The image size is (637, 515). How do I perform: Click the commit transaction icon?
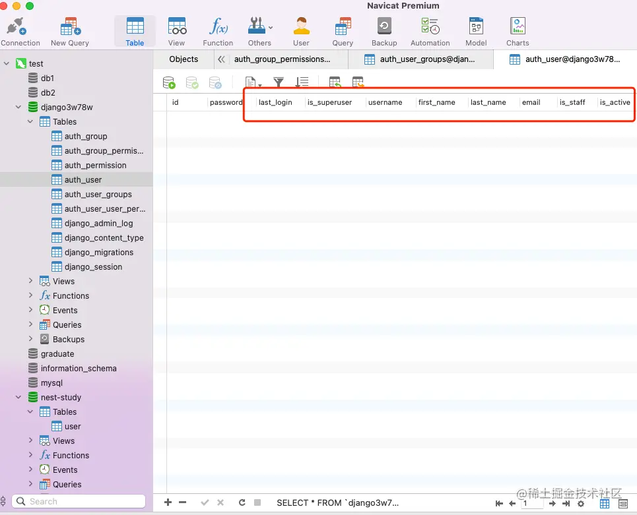[x=192, y=82]
